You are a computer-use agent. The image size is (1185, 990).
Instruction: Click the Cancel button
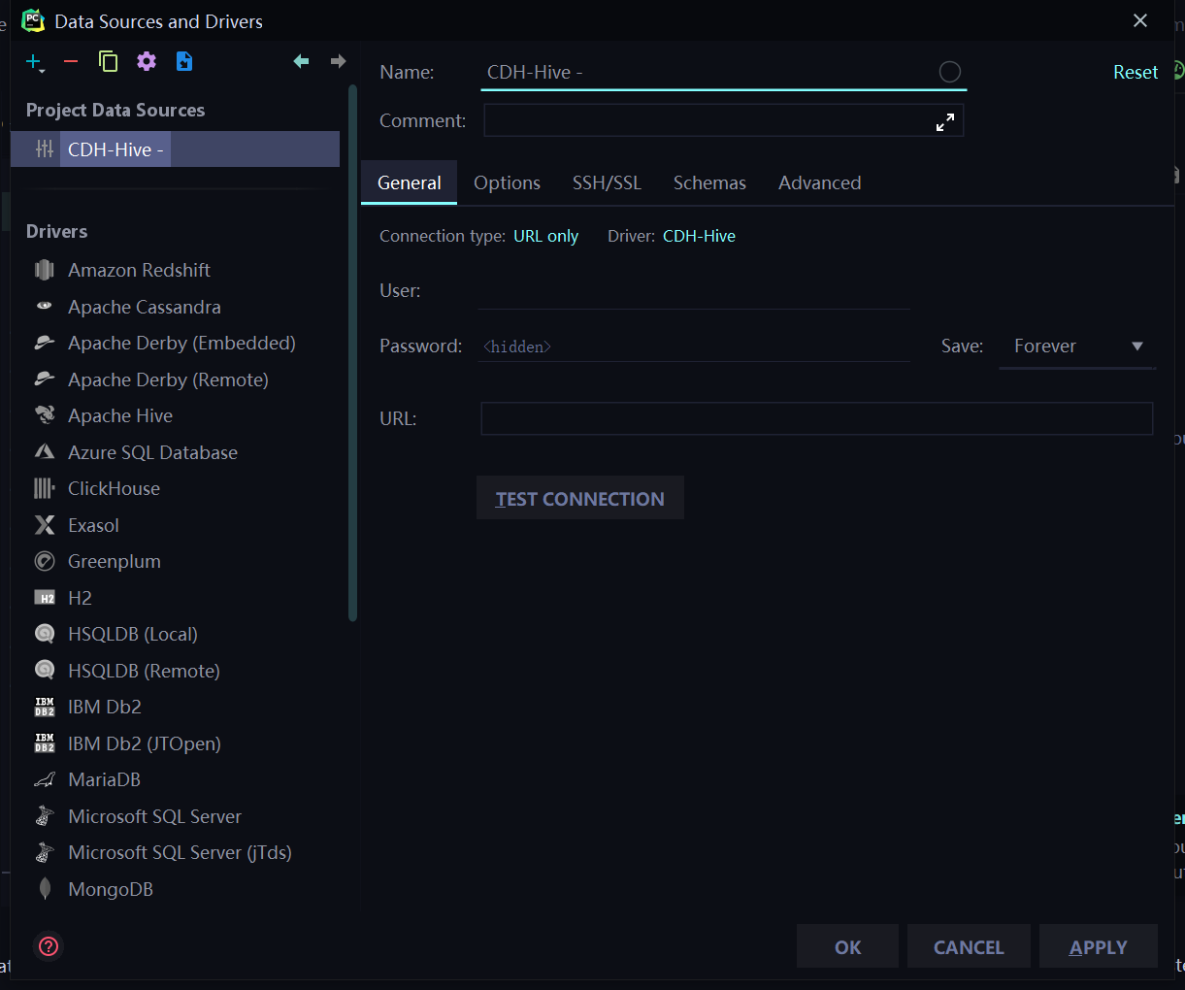pos(969,946)
